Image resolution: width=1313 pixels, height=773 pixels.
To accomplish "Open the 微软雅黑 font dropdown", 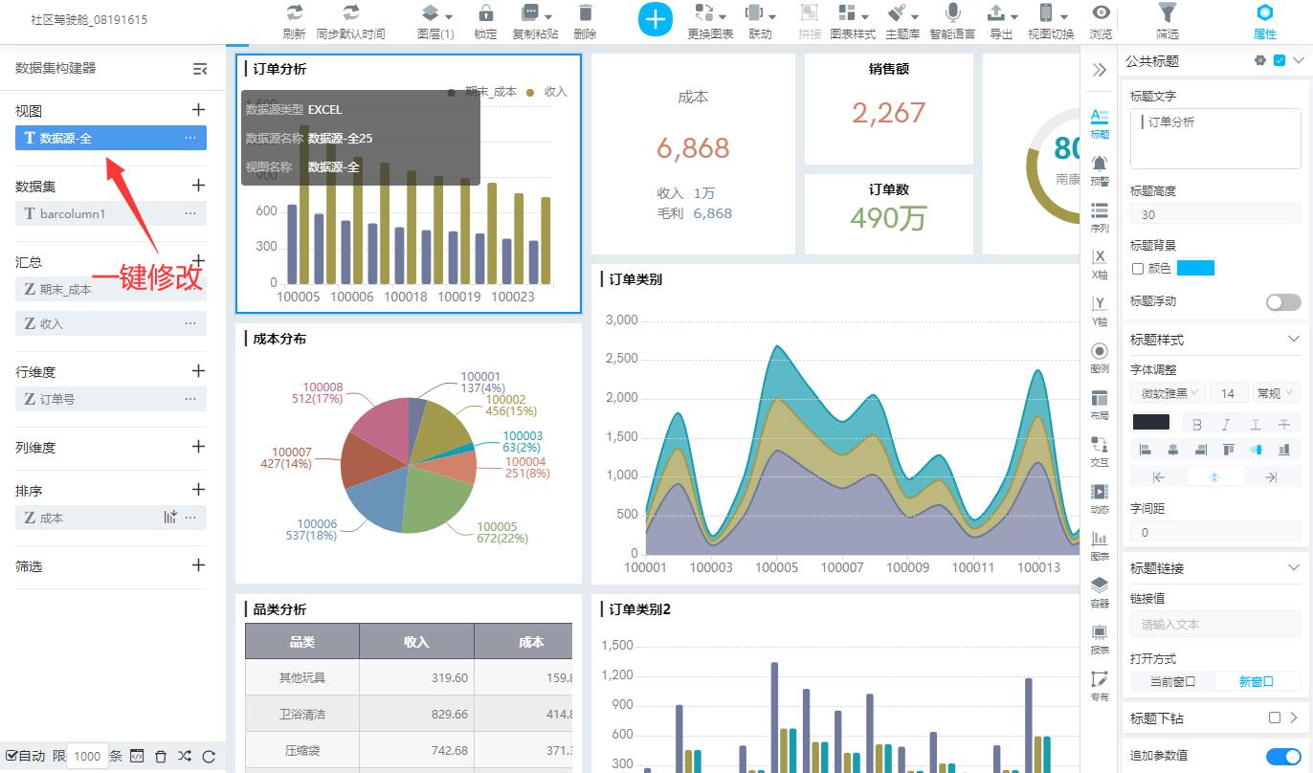I will (x=1168, y=393).
